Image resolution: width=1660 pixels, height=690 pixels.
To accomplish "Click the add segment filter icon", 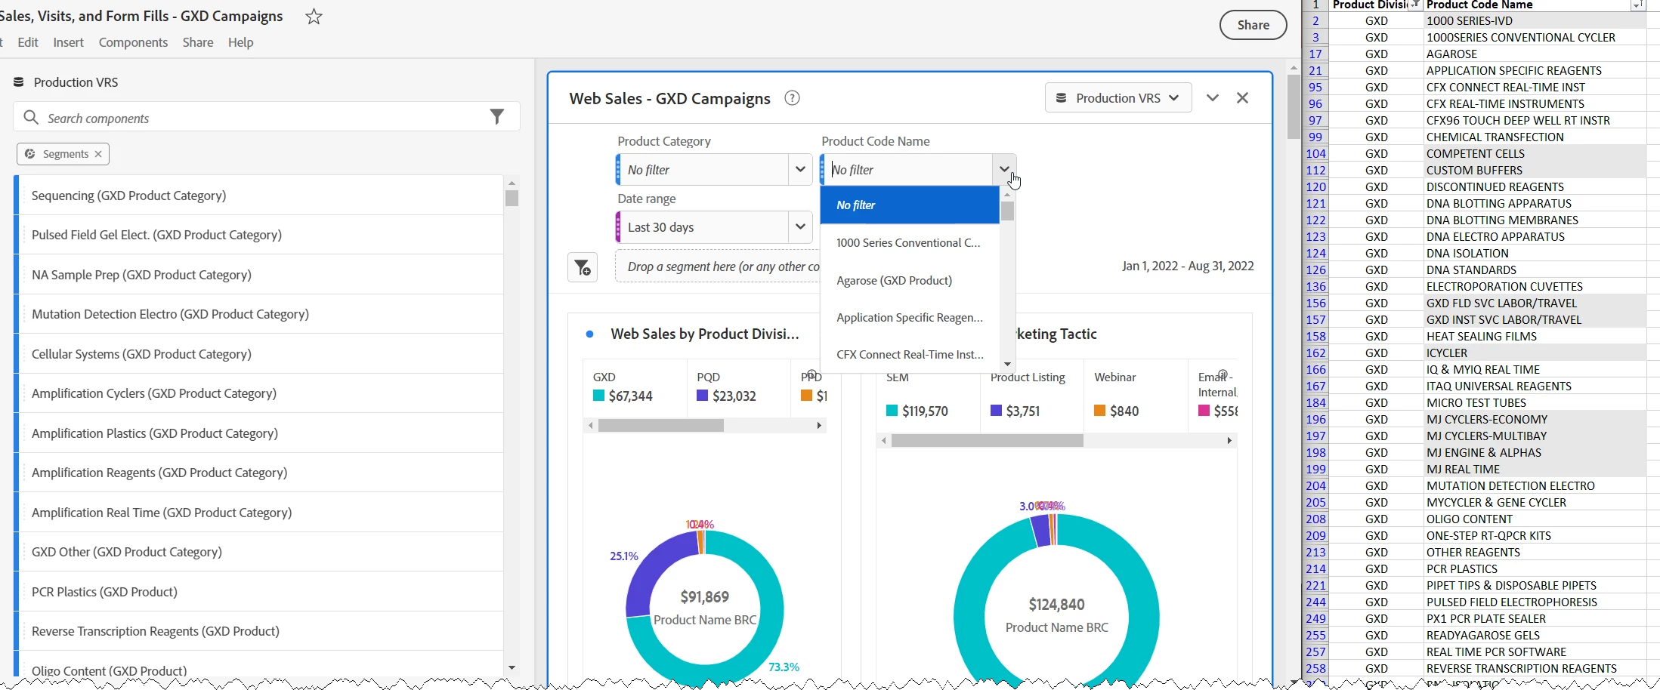I will [583, 267].
